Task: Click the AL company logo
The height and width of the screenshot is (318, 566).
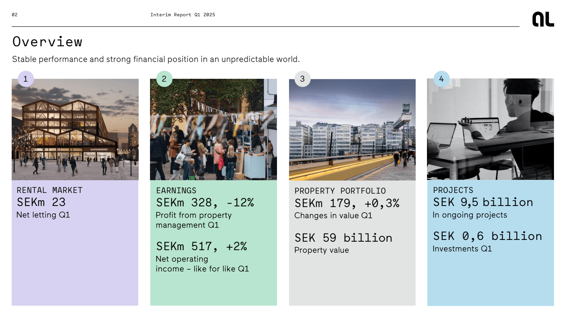Action: [x=543, y=19]
